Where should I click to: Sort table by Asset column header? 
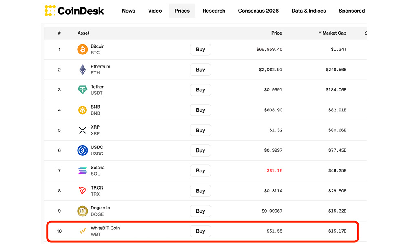click(x=83, y=33)
